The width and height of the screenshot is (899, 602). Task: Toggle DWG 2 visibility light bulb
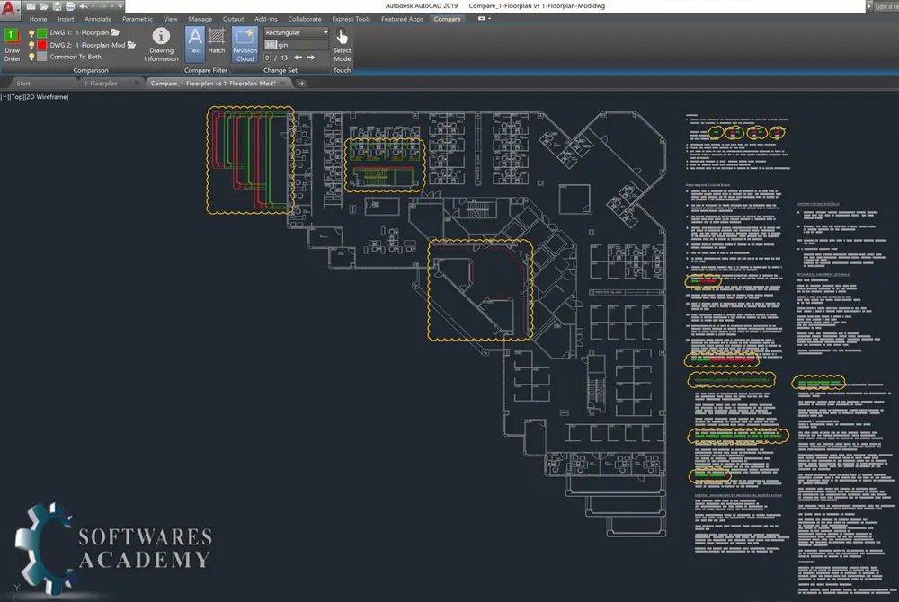pyautogui.click(x=31, y=45)
